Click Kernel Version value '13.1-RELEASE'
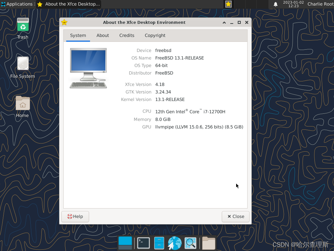The height and width of the screenshot is (251, 334). click(170, 99)
